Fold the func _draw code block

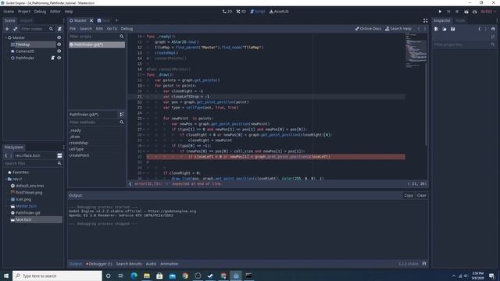(x=144, y=75)
